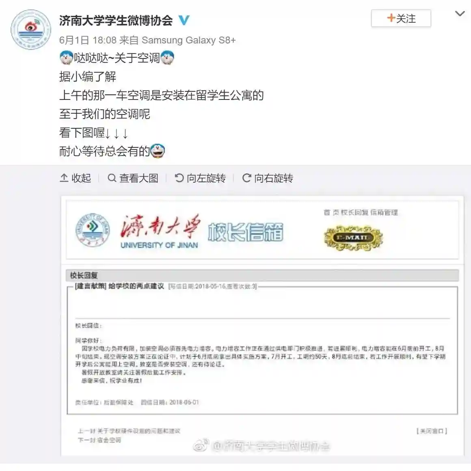Image resolution: width=471 pixels, height=471 pixels.
Task: Click the counterclockwise rotate arrow icon
Action: (179, 178)
